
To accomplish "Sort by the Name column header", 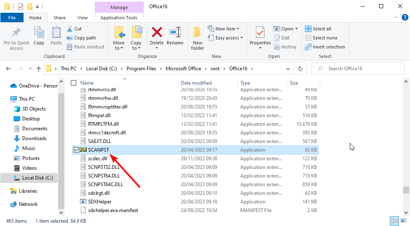I will pos(87,83).
